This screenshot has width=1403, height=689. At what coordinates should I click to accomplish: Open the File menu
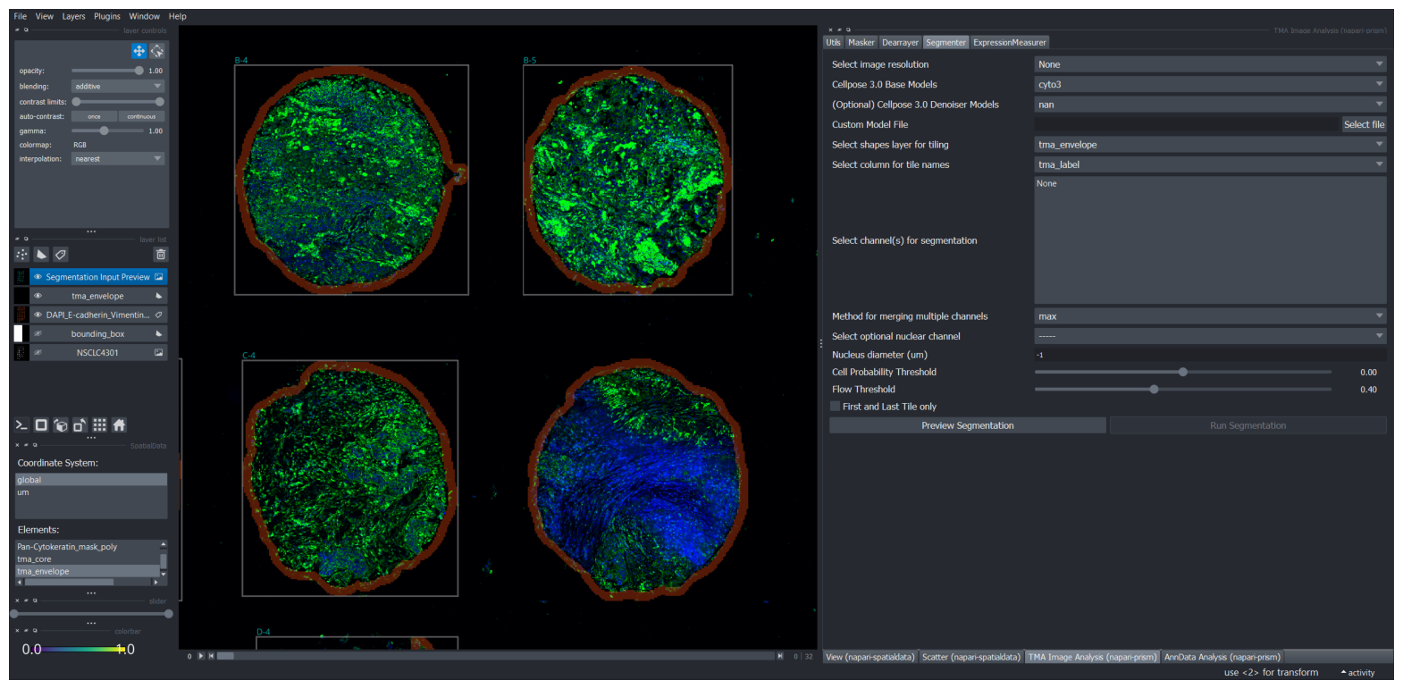coord(20,16)
